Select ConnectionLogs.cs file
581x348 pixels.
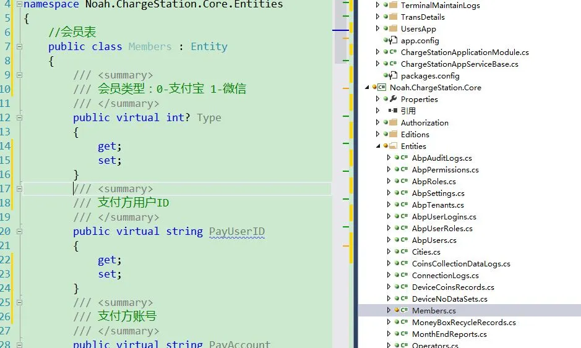pos(445,276)
